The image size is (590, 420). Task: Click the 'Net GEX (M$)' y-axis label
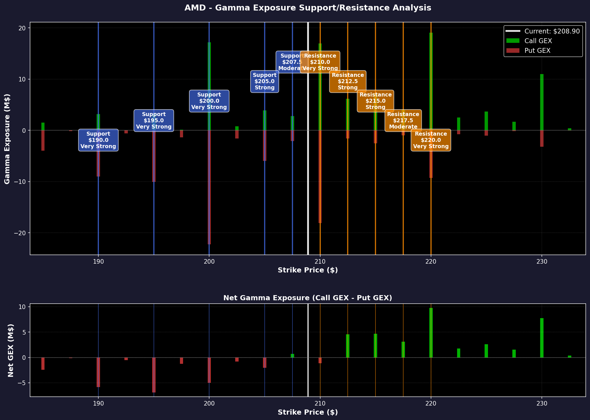(11, 350)
